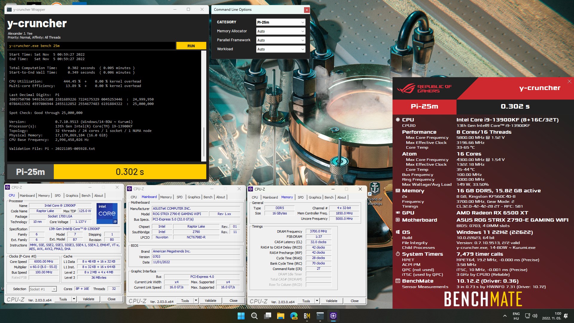
Task: Click the first CPU-Z window title icon
Action: pyautogui.click(x=8, y=187)
